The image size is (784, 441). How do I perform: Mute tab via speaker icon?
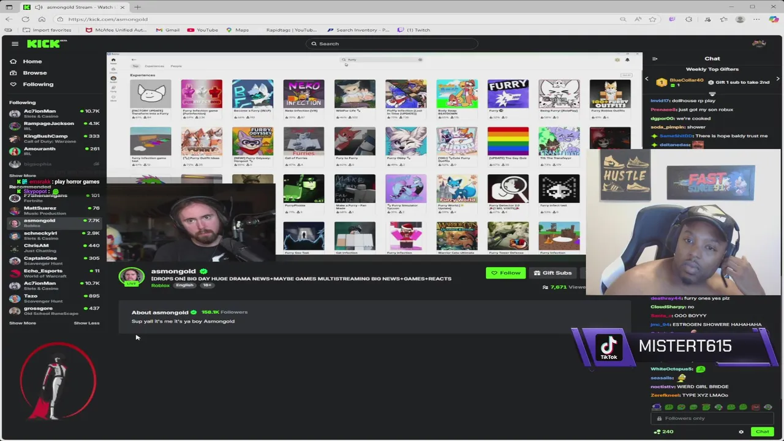click(x=39, y=7)
